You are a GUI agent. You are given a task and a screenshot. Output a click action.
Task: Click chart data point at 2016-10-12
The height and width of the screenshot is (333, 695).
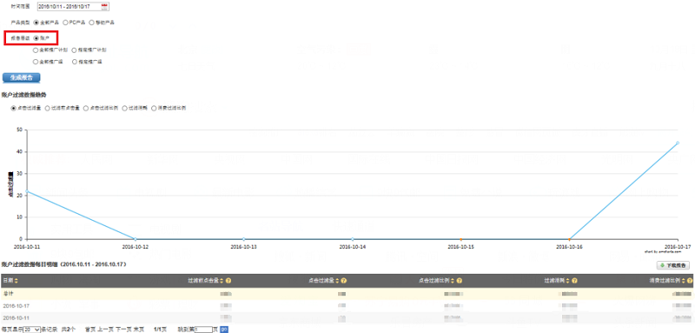[x=136, y=239]
